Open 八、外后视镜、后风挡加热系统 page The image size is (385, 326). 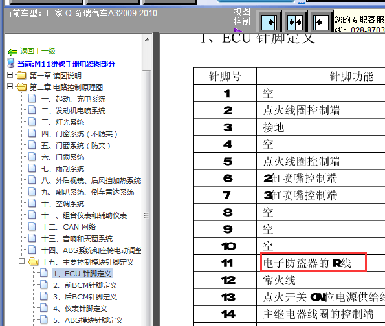point(91,180)
